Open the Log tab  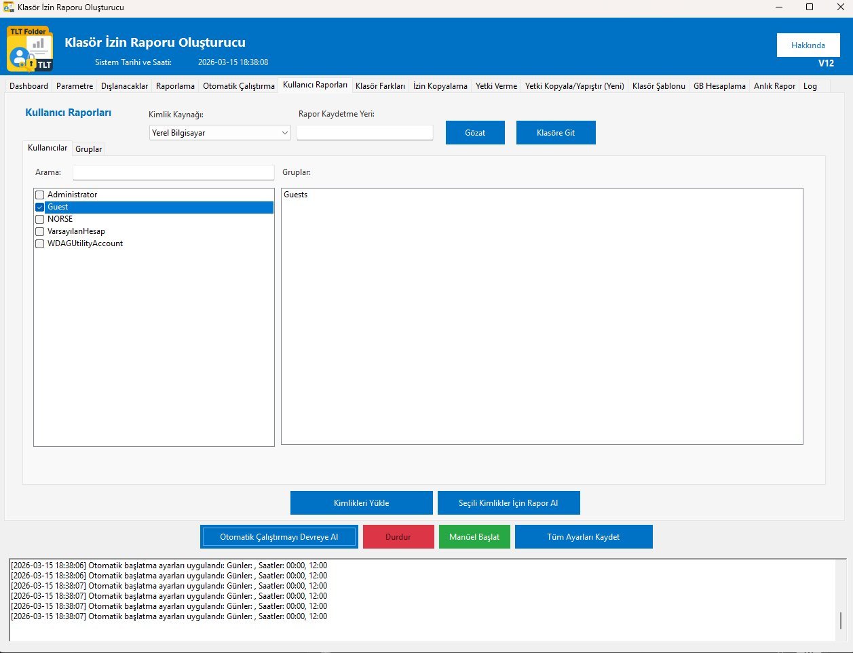click(810, 86)
